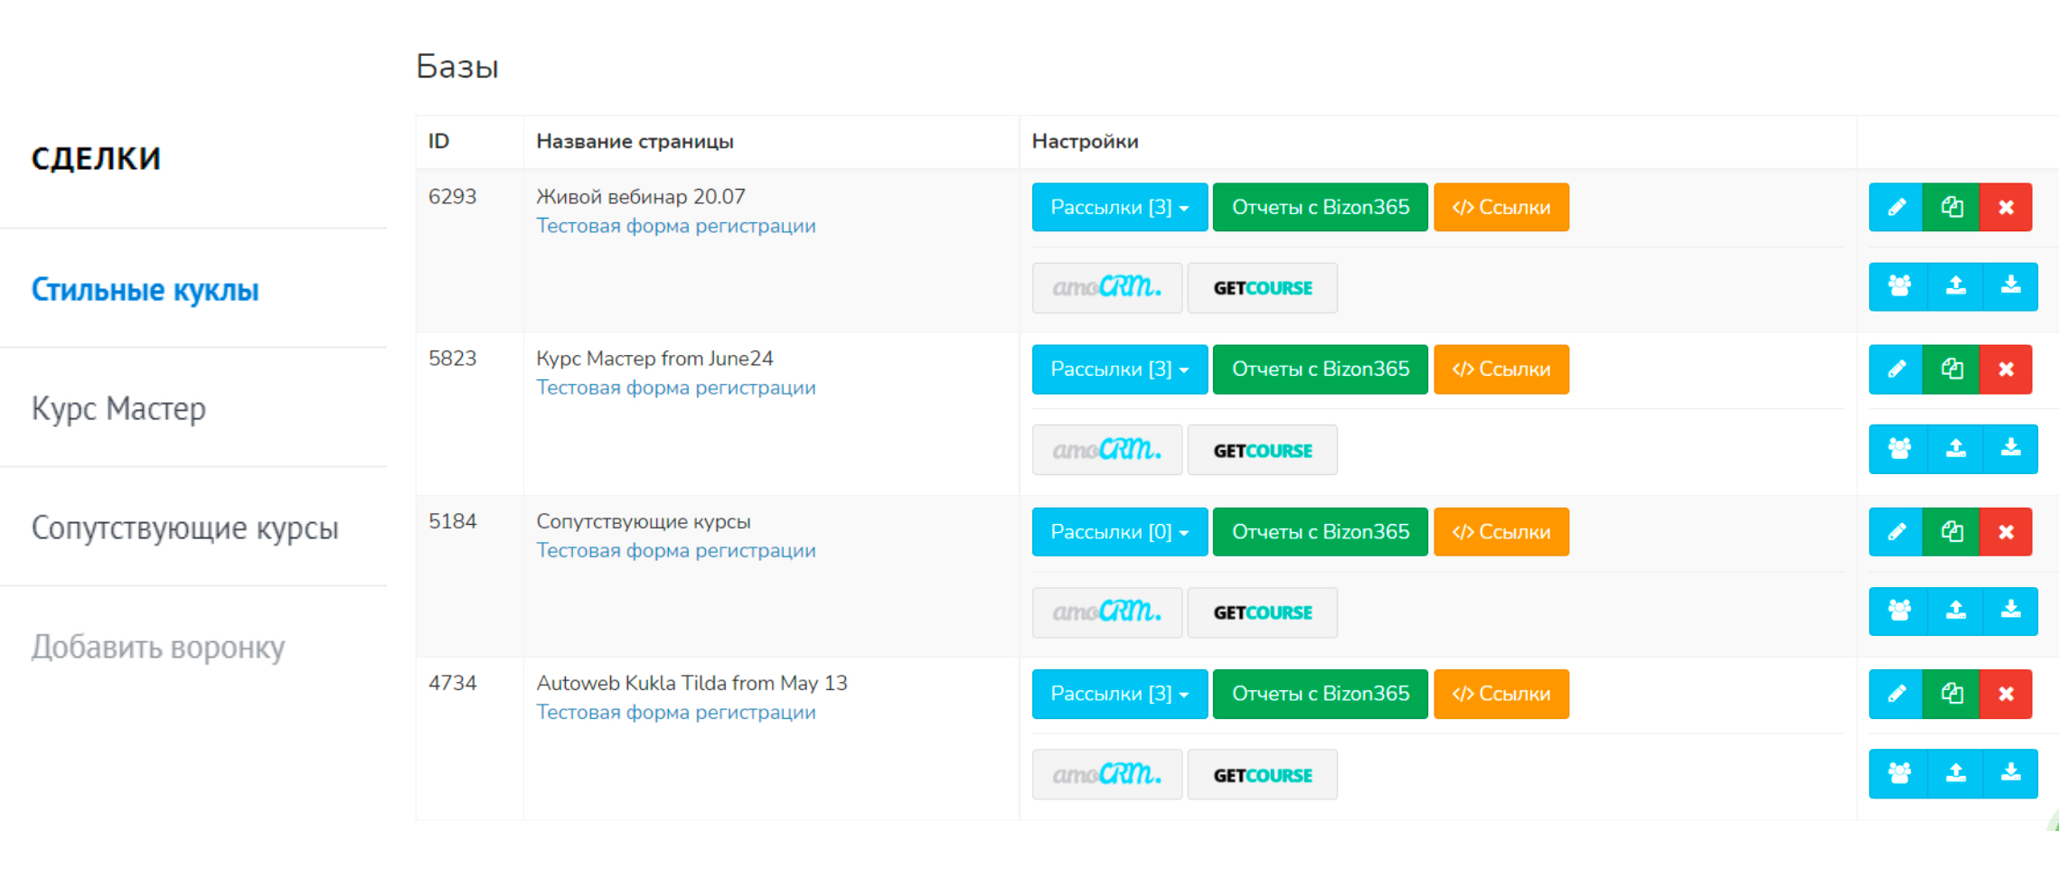Click orange Ссылки button for row 5184

[1500, 532]
